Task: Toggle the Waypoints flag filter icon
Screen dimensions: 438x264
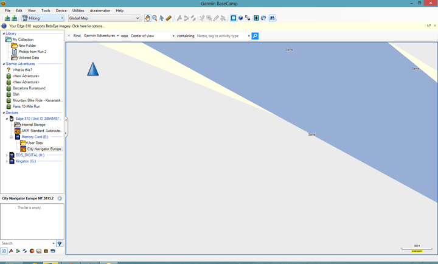Action: click(x=11, y=251)
